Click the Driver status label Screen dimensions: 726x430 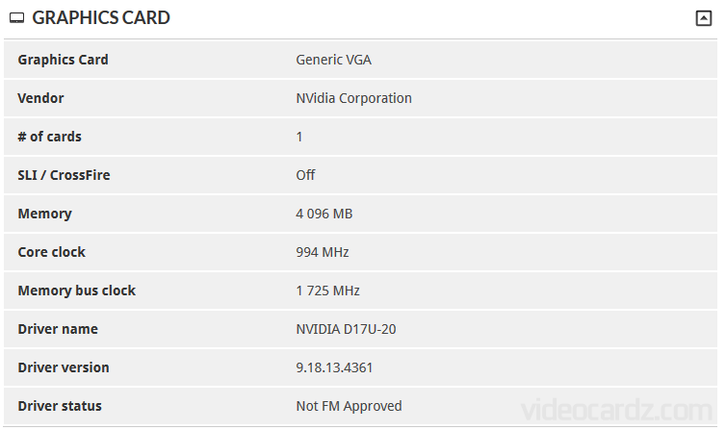pos(60,406)
